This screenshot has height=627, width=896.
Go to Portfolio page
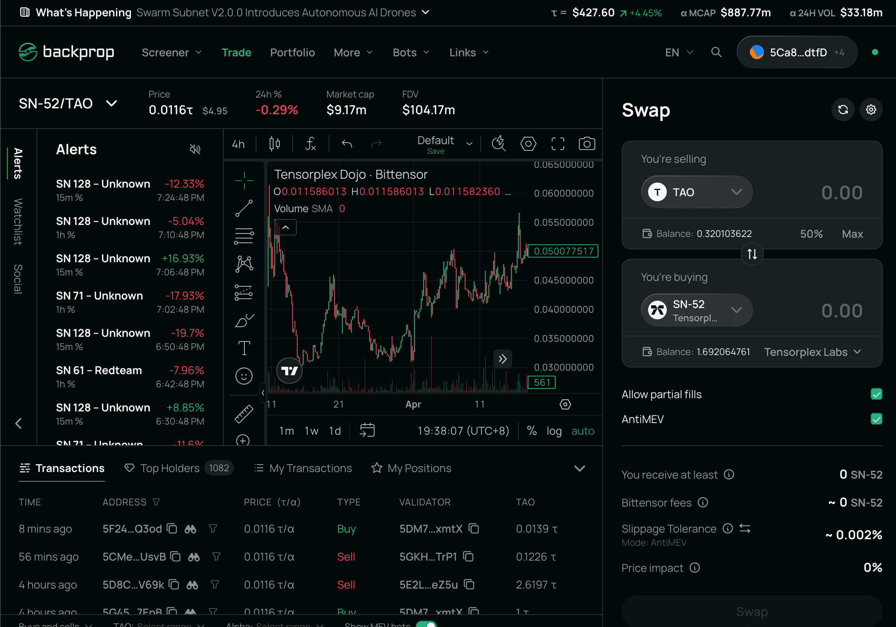(292, 52)
